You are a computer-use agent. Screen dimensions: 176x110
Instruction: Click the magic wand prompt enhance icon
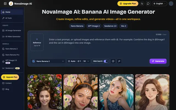[x=119, y=61]
